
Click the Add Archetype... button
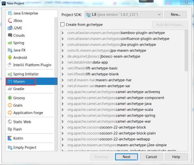170,25
